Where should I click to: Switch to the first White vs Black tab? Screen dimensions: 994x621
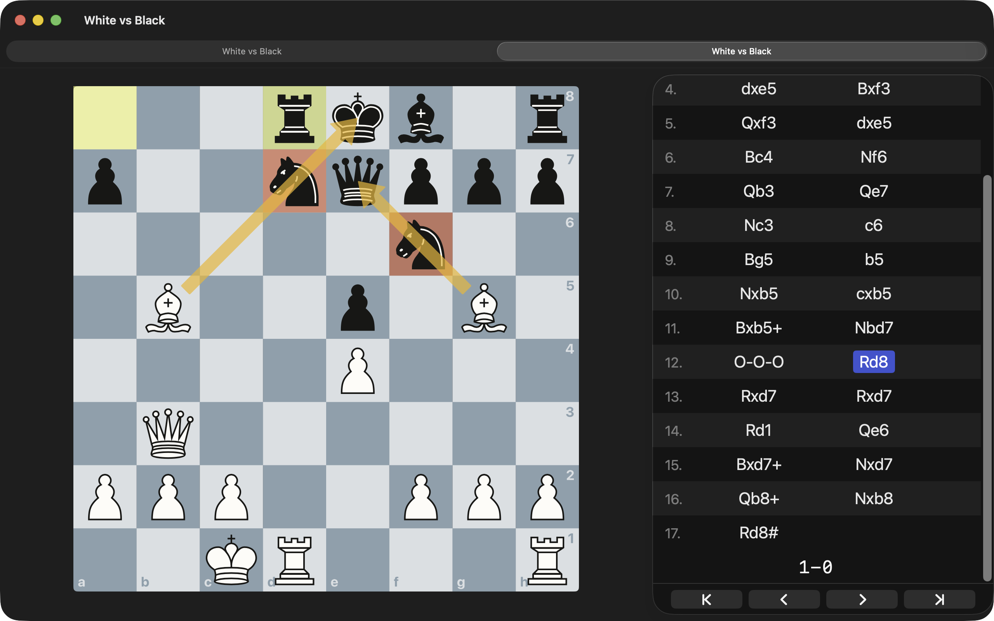251,51
